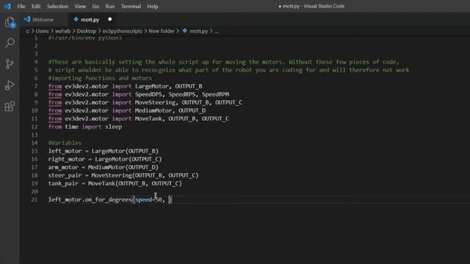Click the 'tank_pair' variable on line 19
The width and height of the screenshot is (470, 264).
coord(63,183)
